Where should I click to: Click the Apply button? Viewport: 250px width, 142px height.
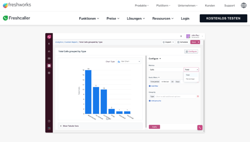pos(154,127)
